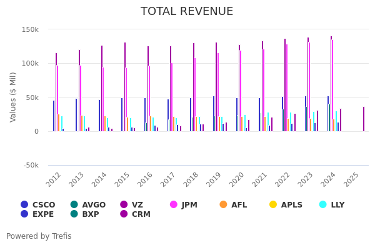Hide the CRM series via its label
375x250 pixels.
[x=141, y=214]
